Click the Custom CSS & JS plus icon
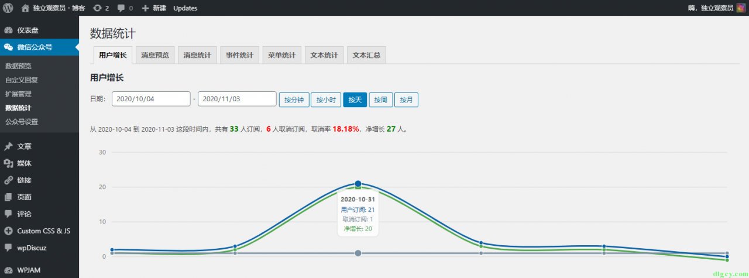 tap(8, 231)
